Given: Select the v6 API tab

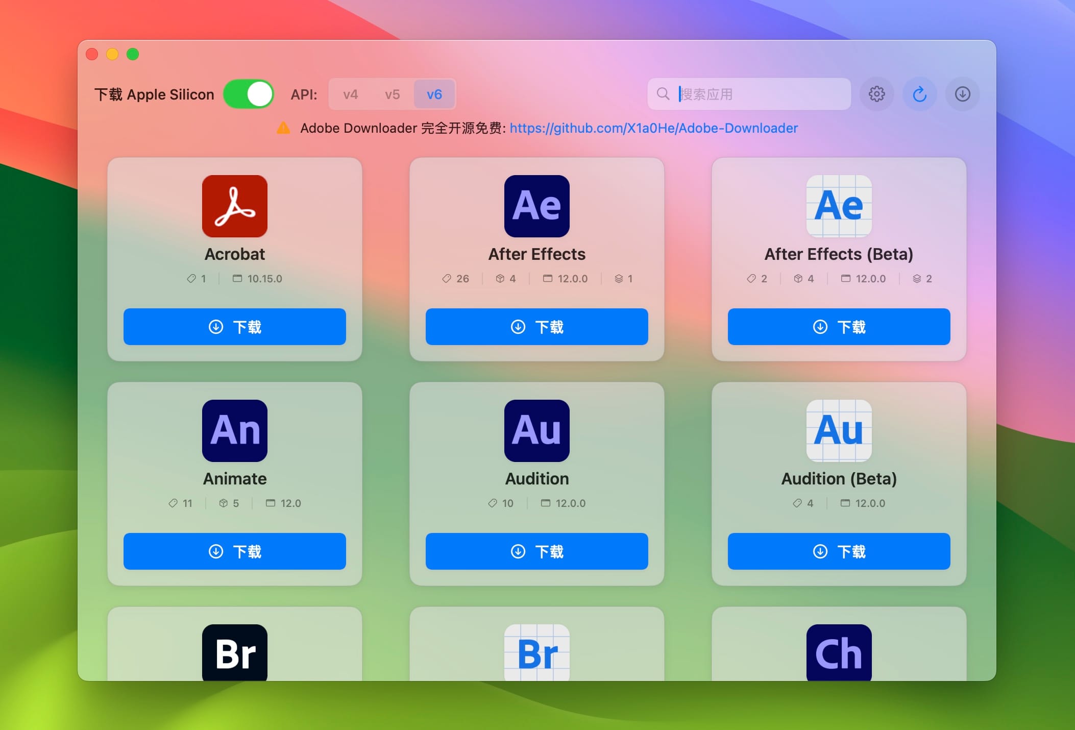Looking at the screenshot, I should (x=434, y=94).
